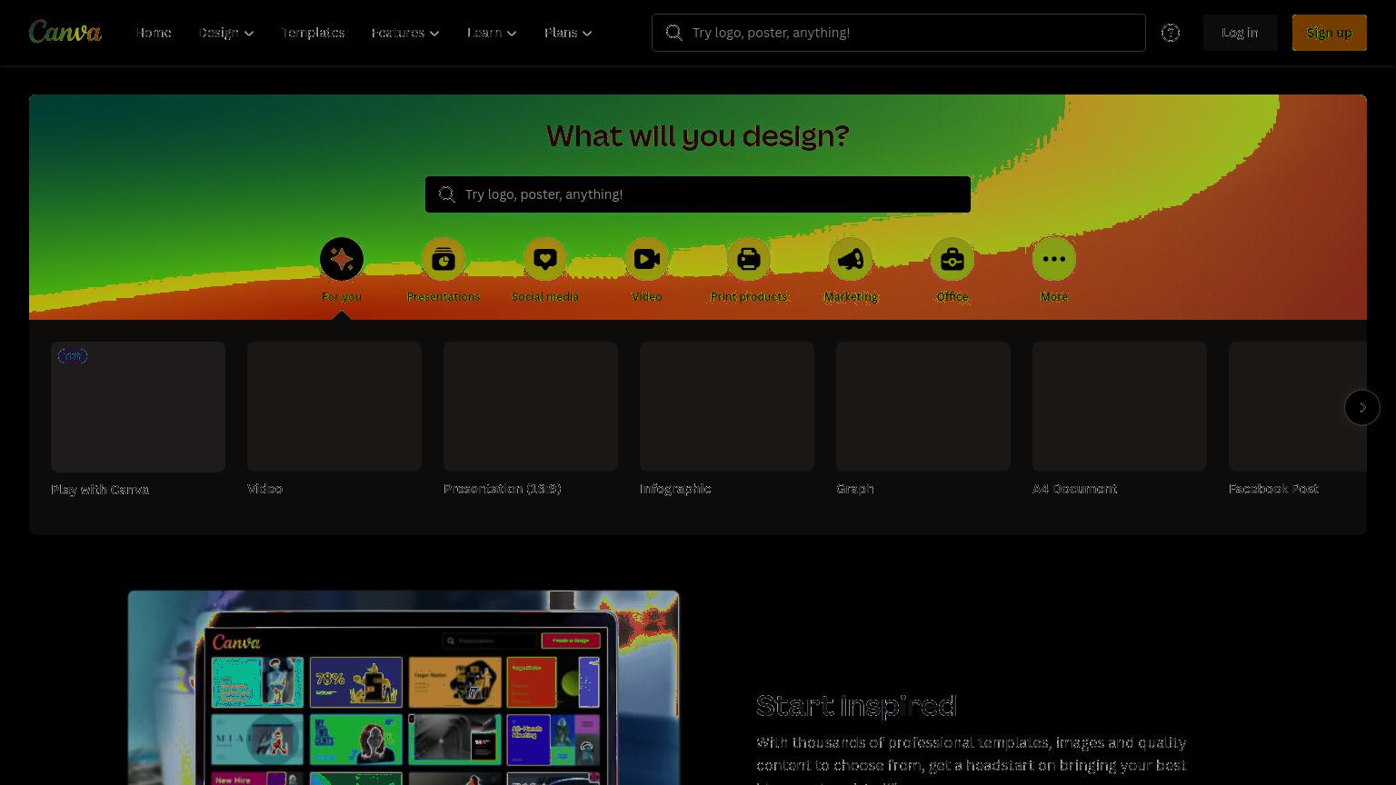Click the Canva logo

coord(65,32)
